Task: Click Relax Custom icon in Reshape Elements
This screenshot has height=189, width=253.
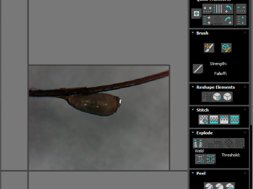Action: click(x=227, y=97)
